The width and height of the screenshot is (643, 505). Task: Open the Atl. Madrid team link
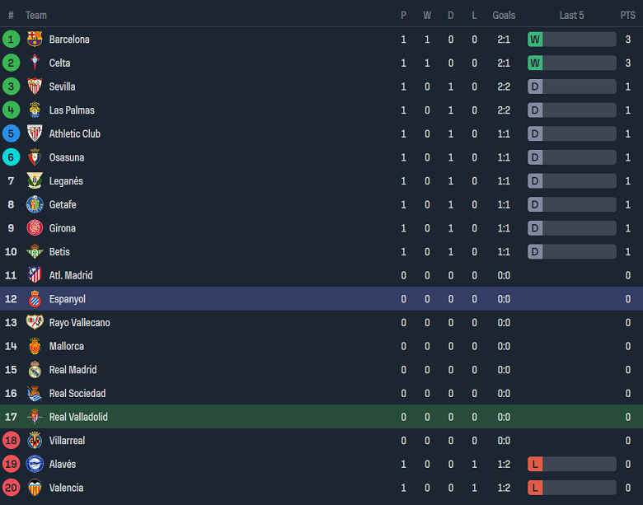click(x=71, y=275)
